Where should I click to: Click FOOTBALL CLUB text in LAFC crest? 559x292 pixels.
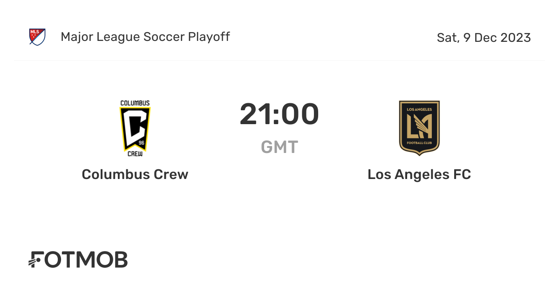point(419,142)
